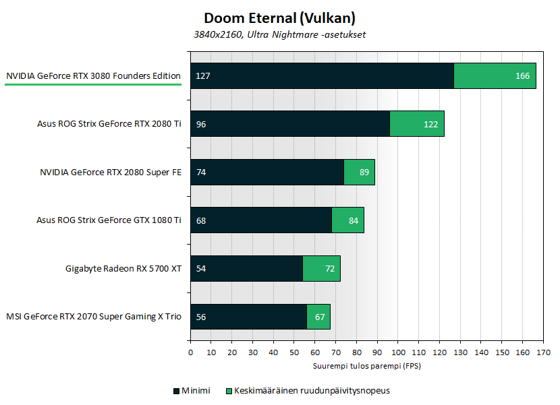This screenshot has width=560, height=405.
Task: Click the 140 tick label on the FPS axis
Action: (x=481, y=352)
